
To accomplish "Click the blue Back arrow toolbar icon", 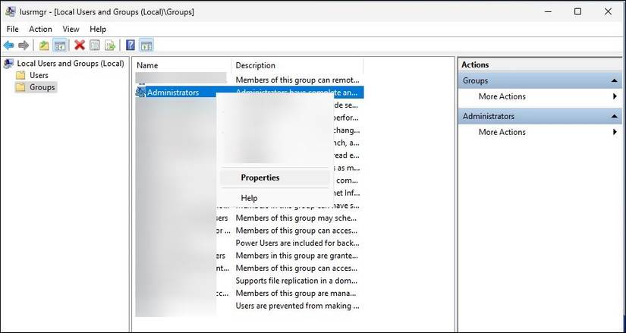I will click(9, 45).
